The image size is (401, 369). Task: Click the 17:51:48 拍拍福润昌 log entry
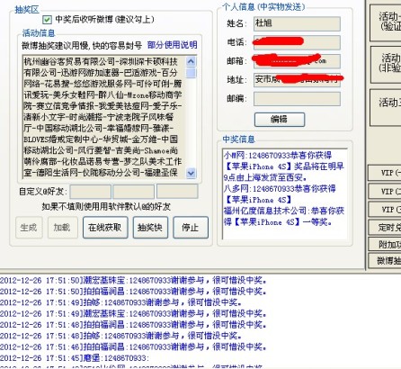133,325
